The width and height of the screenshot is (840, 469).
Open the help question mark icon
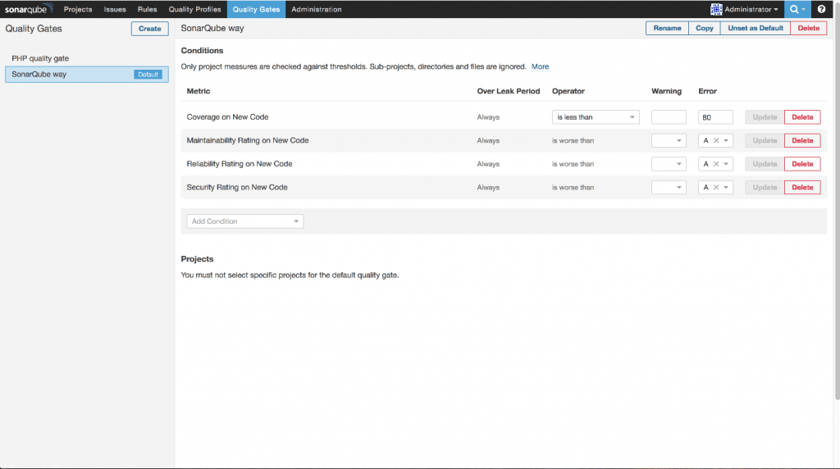pos(821,9)
